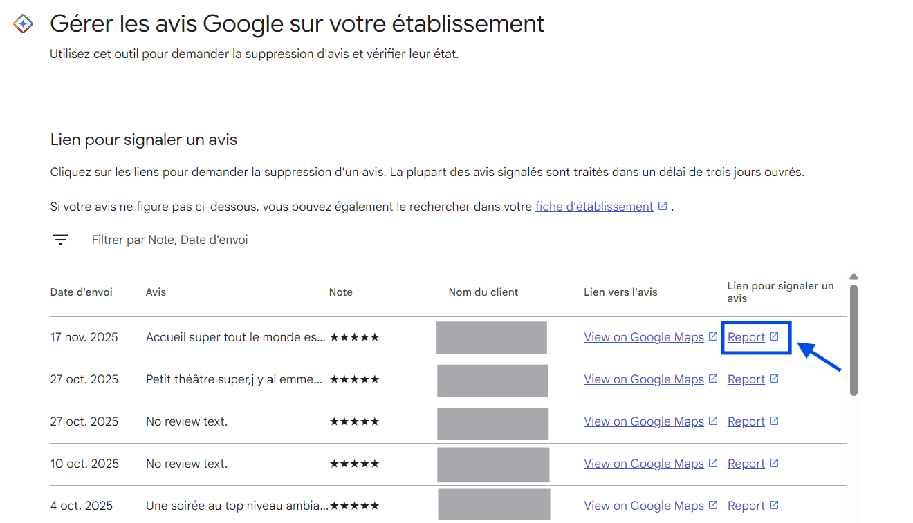Click the external-link icon on the 27 oct. Report link

[775, 379]
